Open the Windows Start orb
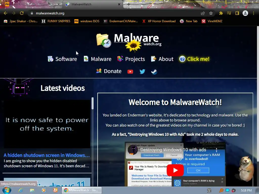The image size is (259, 194). point(7,190)
